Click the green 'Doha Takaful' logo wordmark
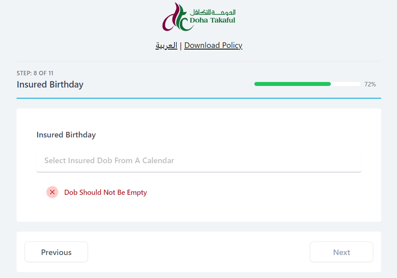 (212, 20)
